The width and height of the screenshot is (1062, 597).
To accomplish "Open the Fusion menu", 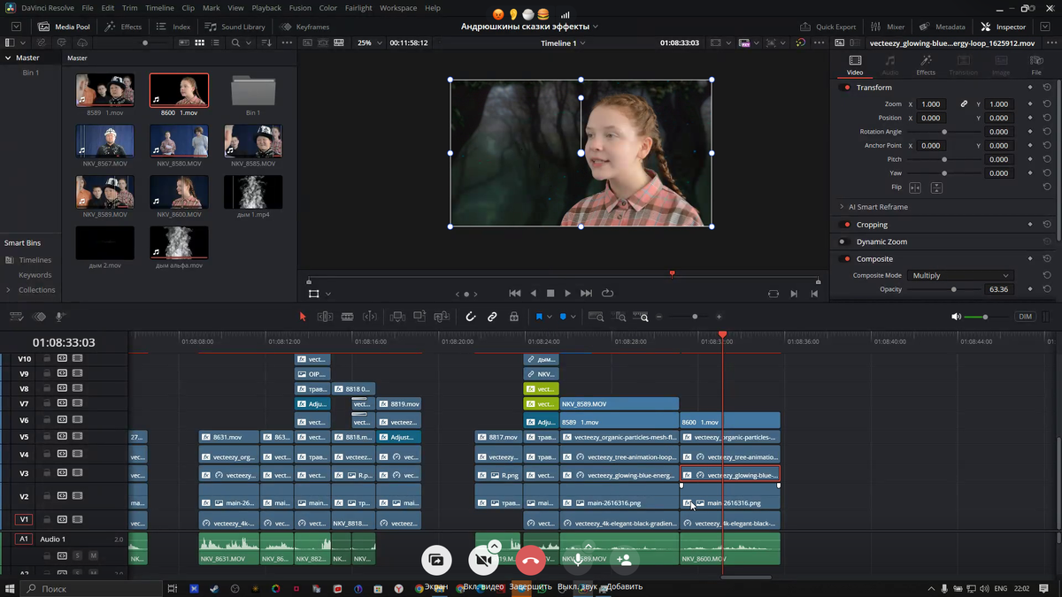I will click(300, 8).
